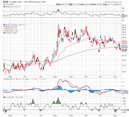Click the red line swatch for EMA(50)
Screen dimensions: 129x117
coord(4,29)
